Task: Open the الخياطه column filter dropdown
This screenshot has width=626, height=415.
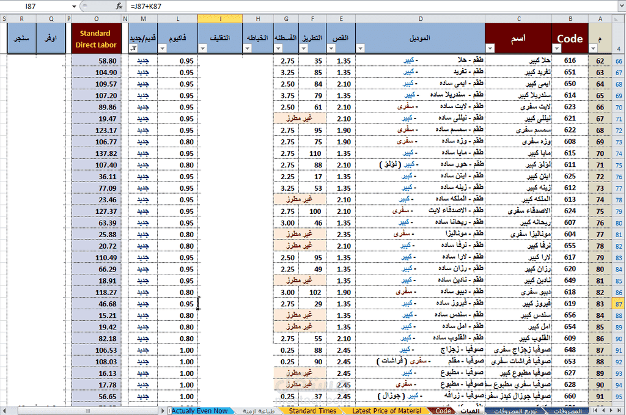Action: click(x=248, y=48)
